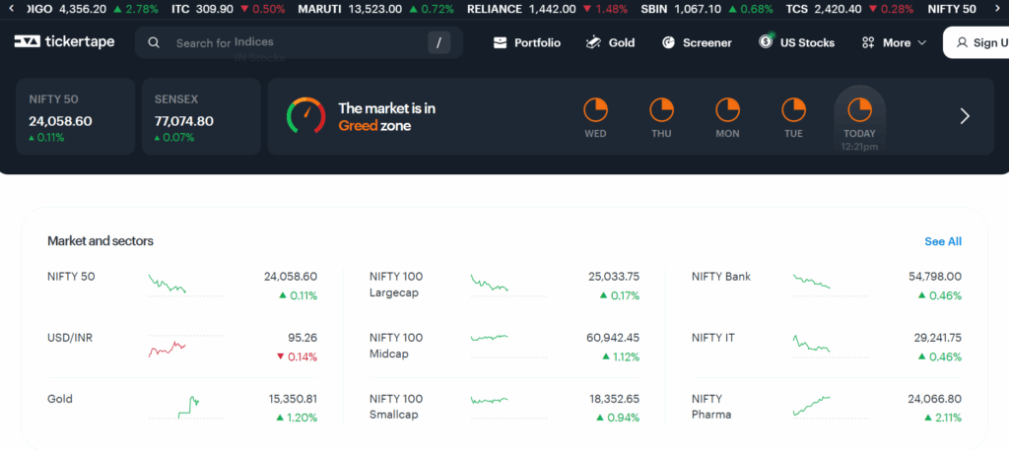Viewport: 1009px width, 450px height.
Task: Click the See All link
Action: 943,241
